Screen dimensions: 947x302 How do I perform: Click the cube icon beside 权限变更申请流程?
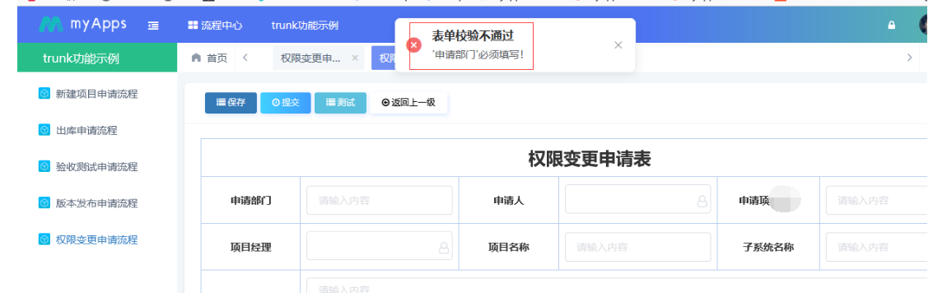coord(44,239)
